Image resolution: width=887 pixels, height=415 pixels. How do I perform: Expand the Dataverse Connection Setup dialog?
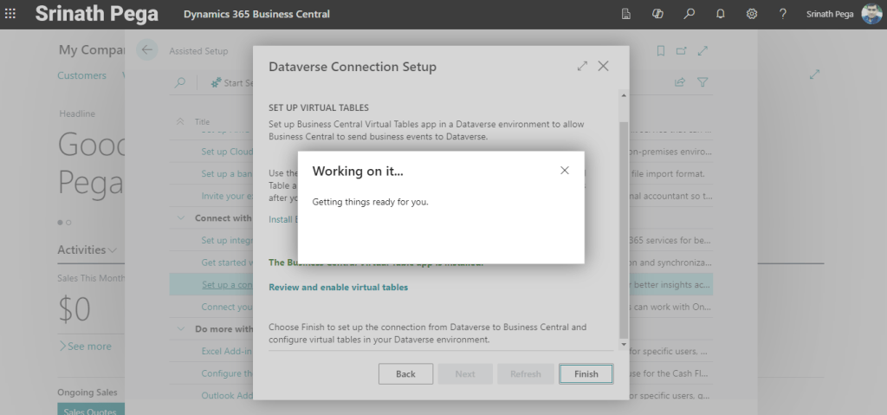click(582, 67)
